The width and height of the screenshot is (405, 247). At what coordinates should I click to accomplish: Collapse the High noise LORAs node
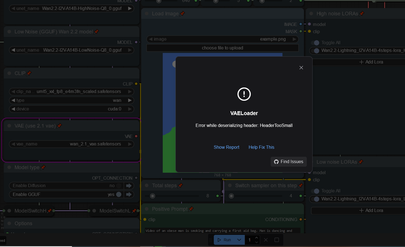[311, 14]
